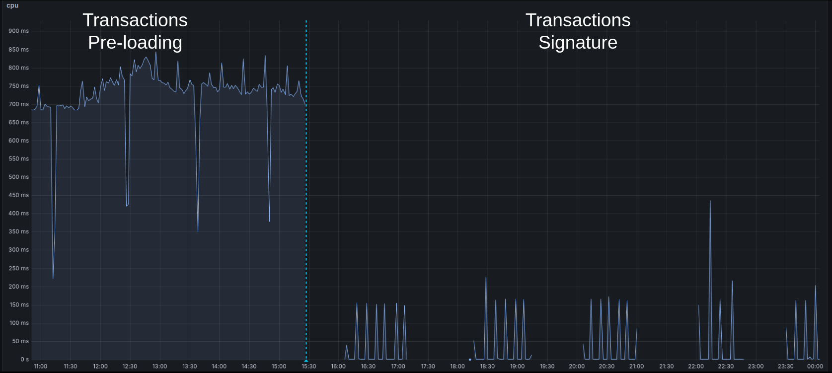Click the 13:30 time axis label
This screenshot has width=832, height=373.
190,367
